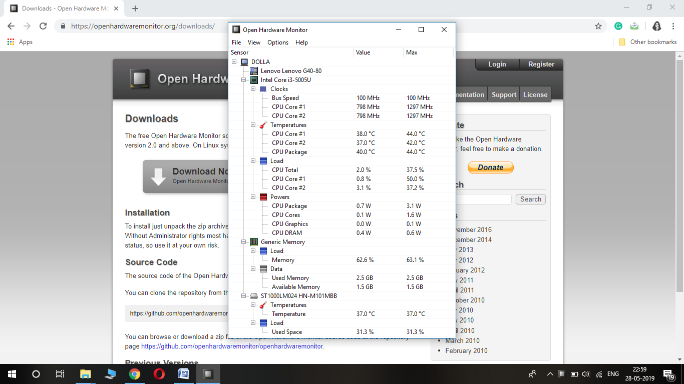Select the CPU Package temperature row

[x=342, y=152]
